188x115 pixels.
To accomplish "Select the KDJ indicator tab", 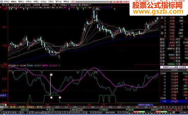I will [111, 107].
